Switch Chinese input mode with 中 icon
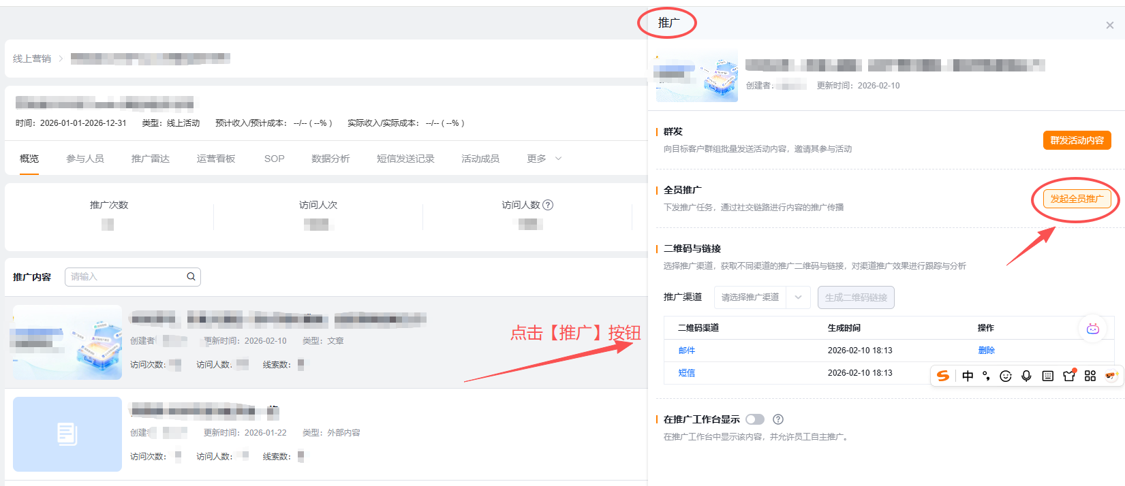This screenshot has width=1125, height=486. [968, 376]
